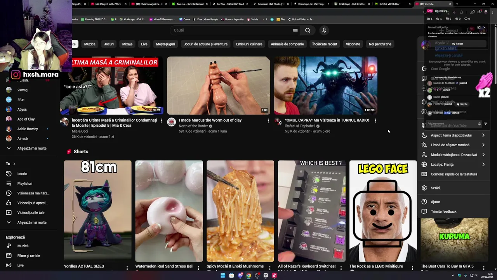
Task: Open Comenzi rapide de la tastatură
Action: pos(453,174)
